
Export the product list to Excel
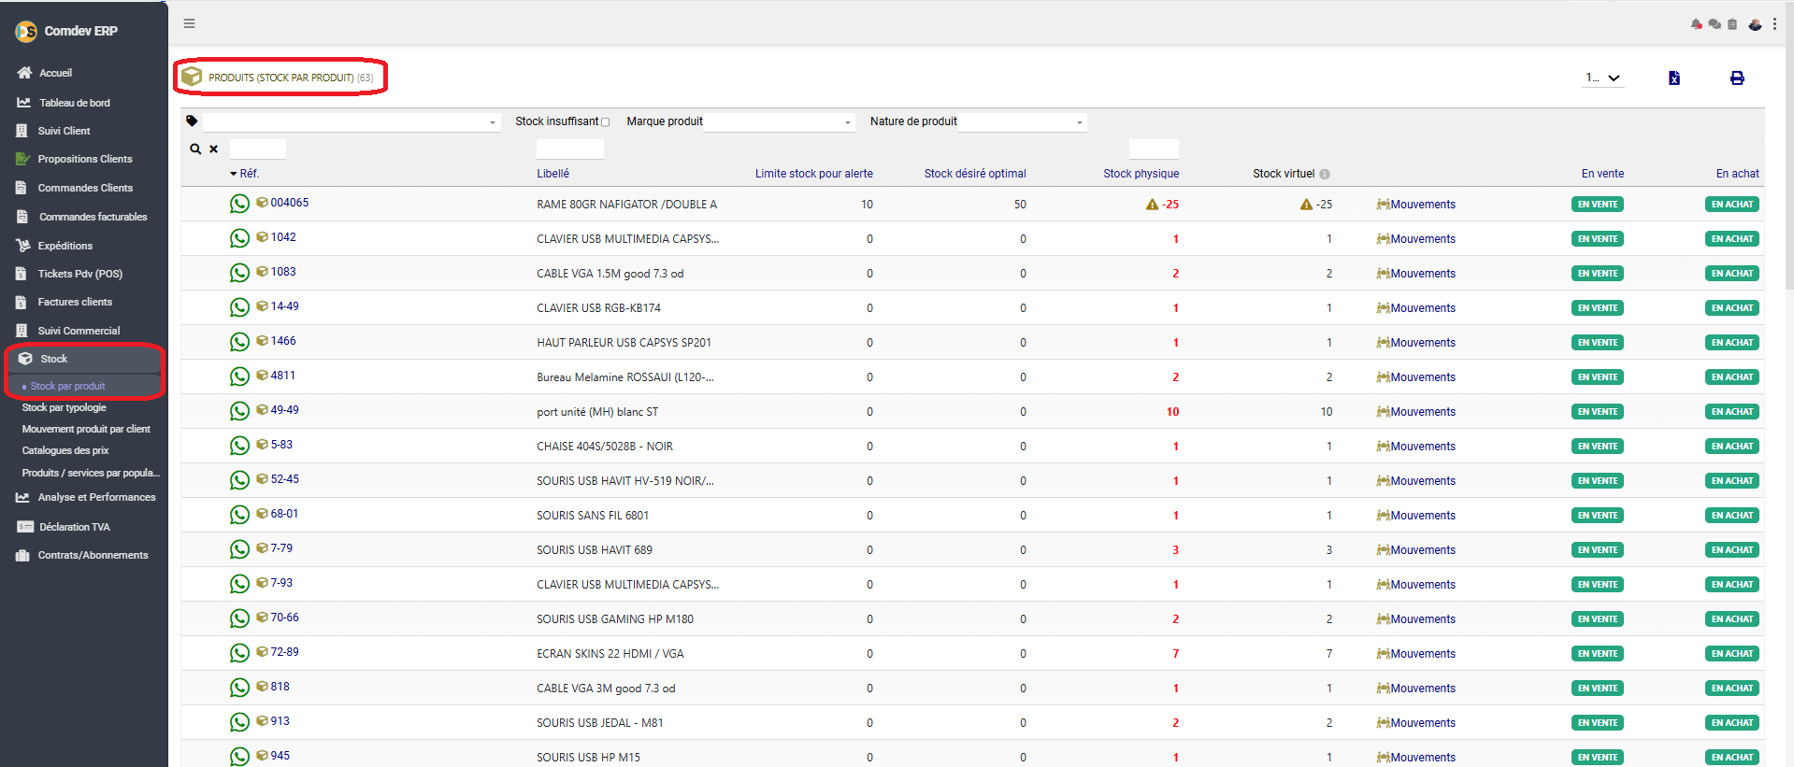tap(1674, 78)
